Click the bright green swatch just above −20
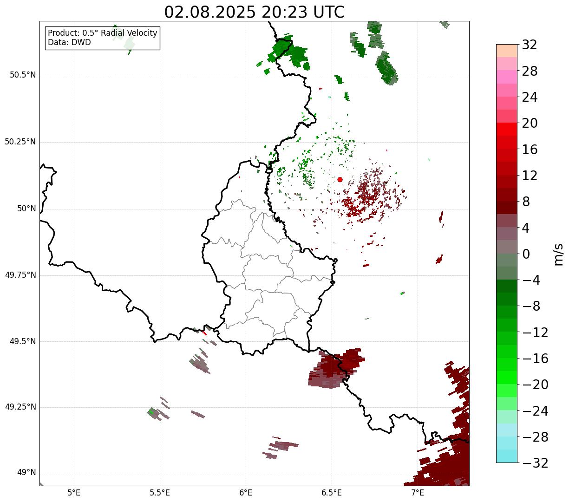Viewport: 569px width, 502px height. pos(507,378)
